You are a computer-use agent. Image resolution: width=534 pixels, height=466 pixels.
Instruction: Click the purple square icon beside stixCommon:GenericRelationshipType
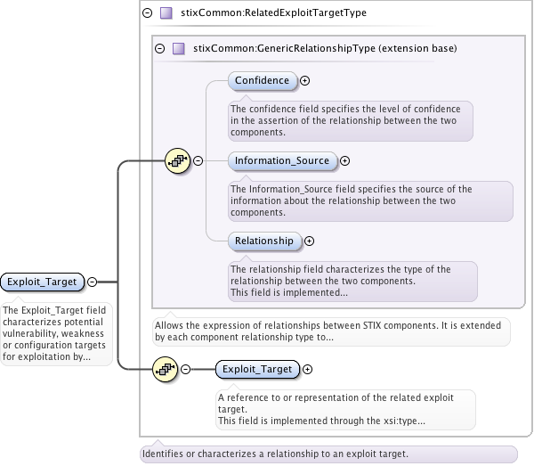pos(179,48)
